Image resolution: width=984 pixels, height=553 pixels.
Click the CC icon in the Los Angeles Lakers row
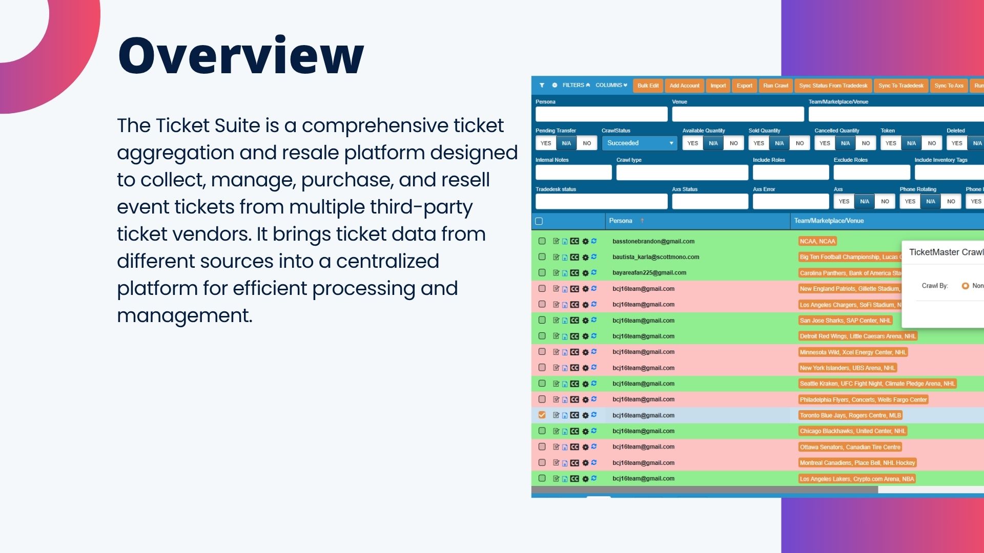(x=575, y=479)
